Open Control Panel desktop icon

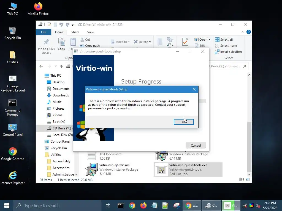pos(13,130)
